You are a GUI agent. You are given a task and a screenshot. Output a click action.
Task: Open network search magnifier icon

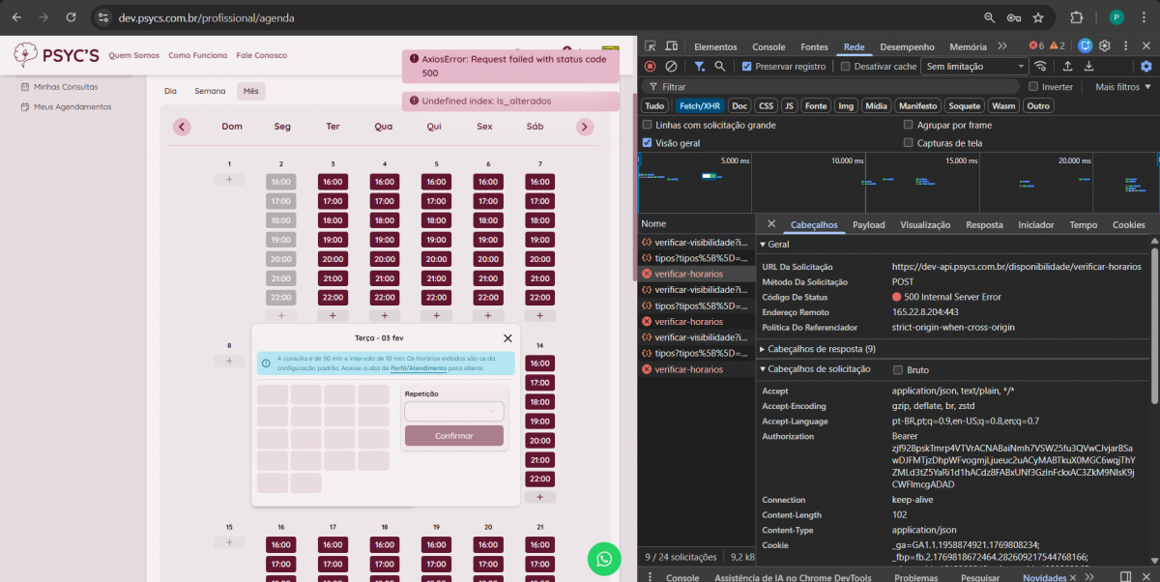coord(720,67)
